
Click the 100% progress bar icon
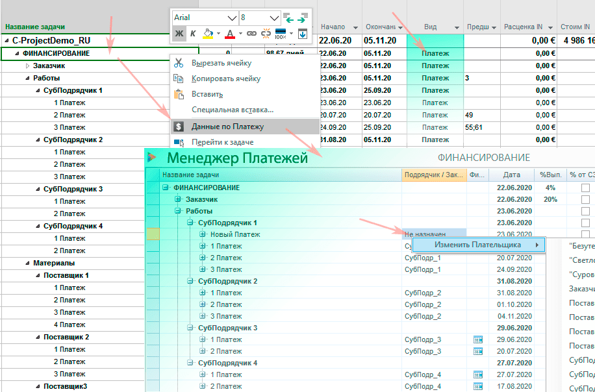281,33
